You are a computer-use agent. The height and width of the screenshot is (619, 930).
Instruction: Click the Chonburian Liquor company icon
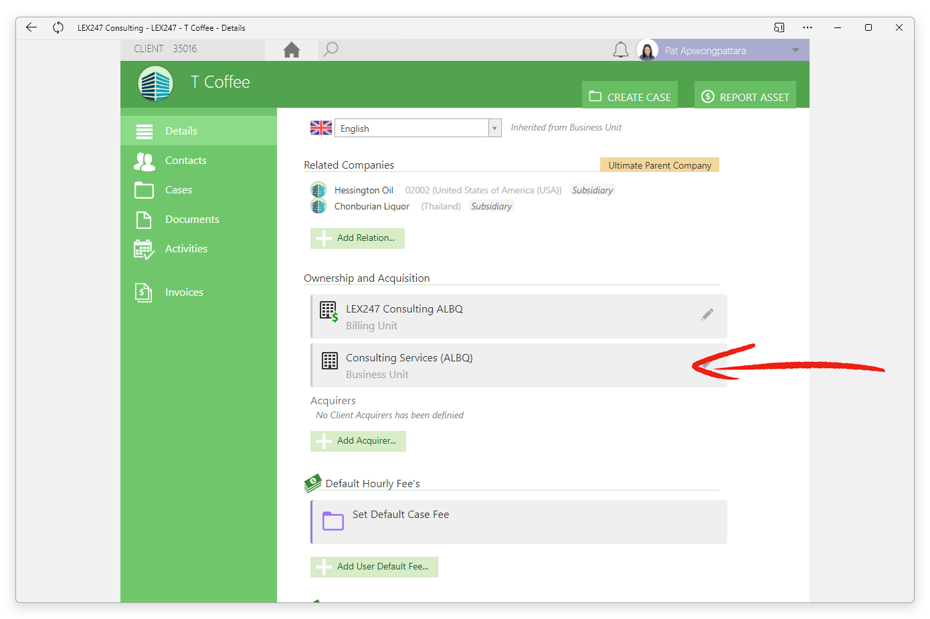point(318,205)
